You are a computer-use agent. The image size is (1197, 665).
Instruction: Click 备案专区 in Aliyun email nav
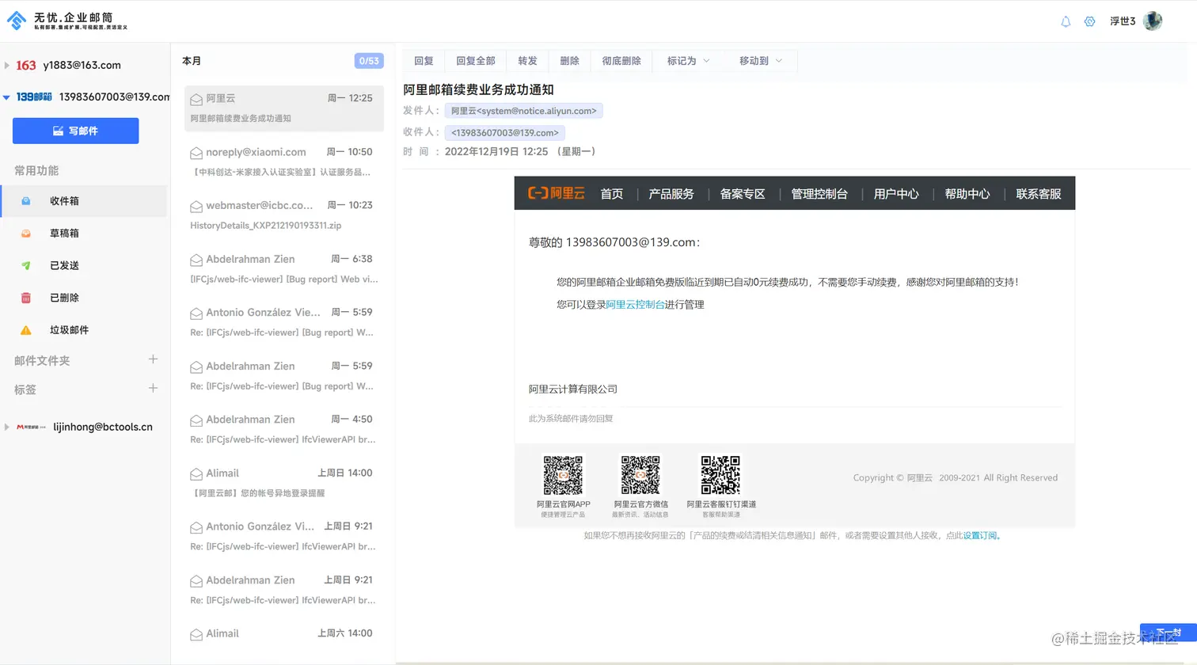click(743, 194)
